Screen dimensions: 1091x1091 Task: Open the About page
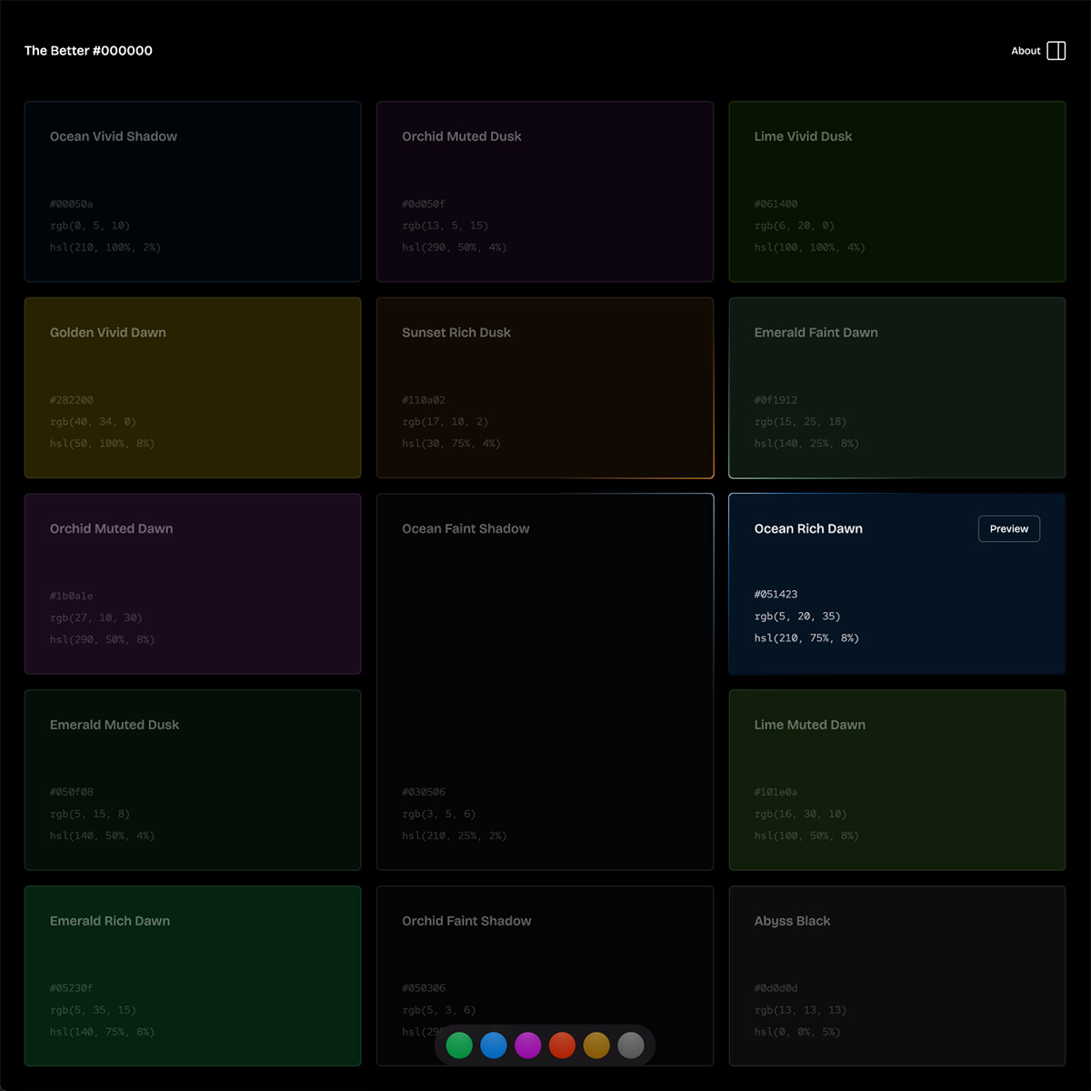tap(1026, 51)
